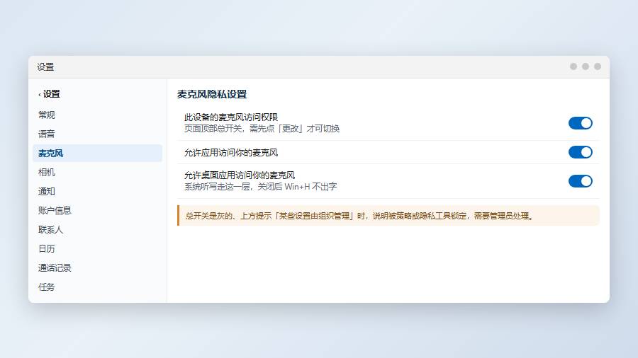The width and height of the screenshot is (638, 358).
Task: Click the 设置 window title text
Action: [x=45, y=67]
